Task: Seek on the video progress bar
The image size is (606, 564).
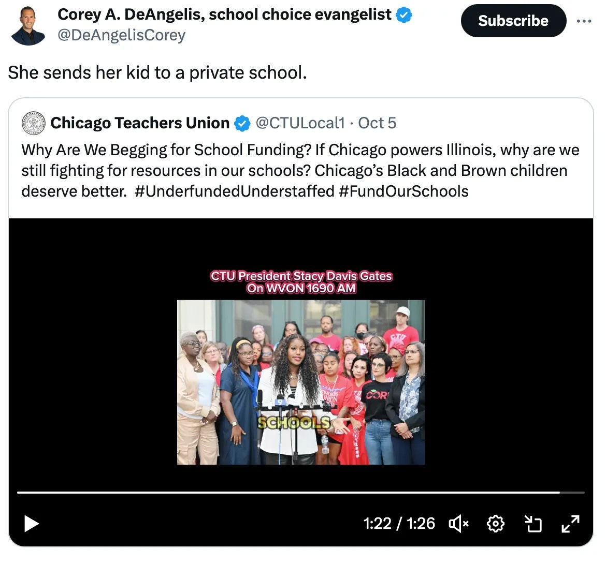Action: [301, 493]
